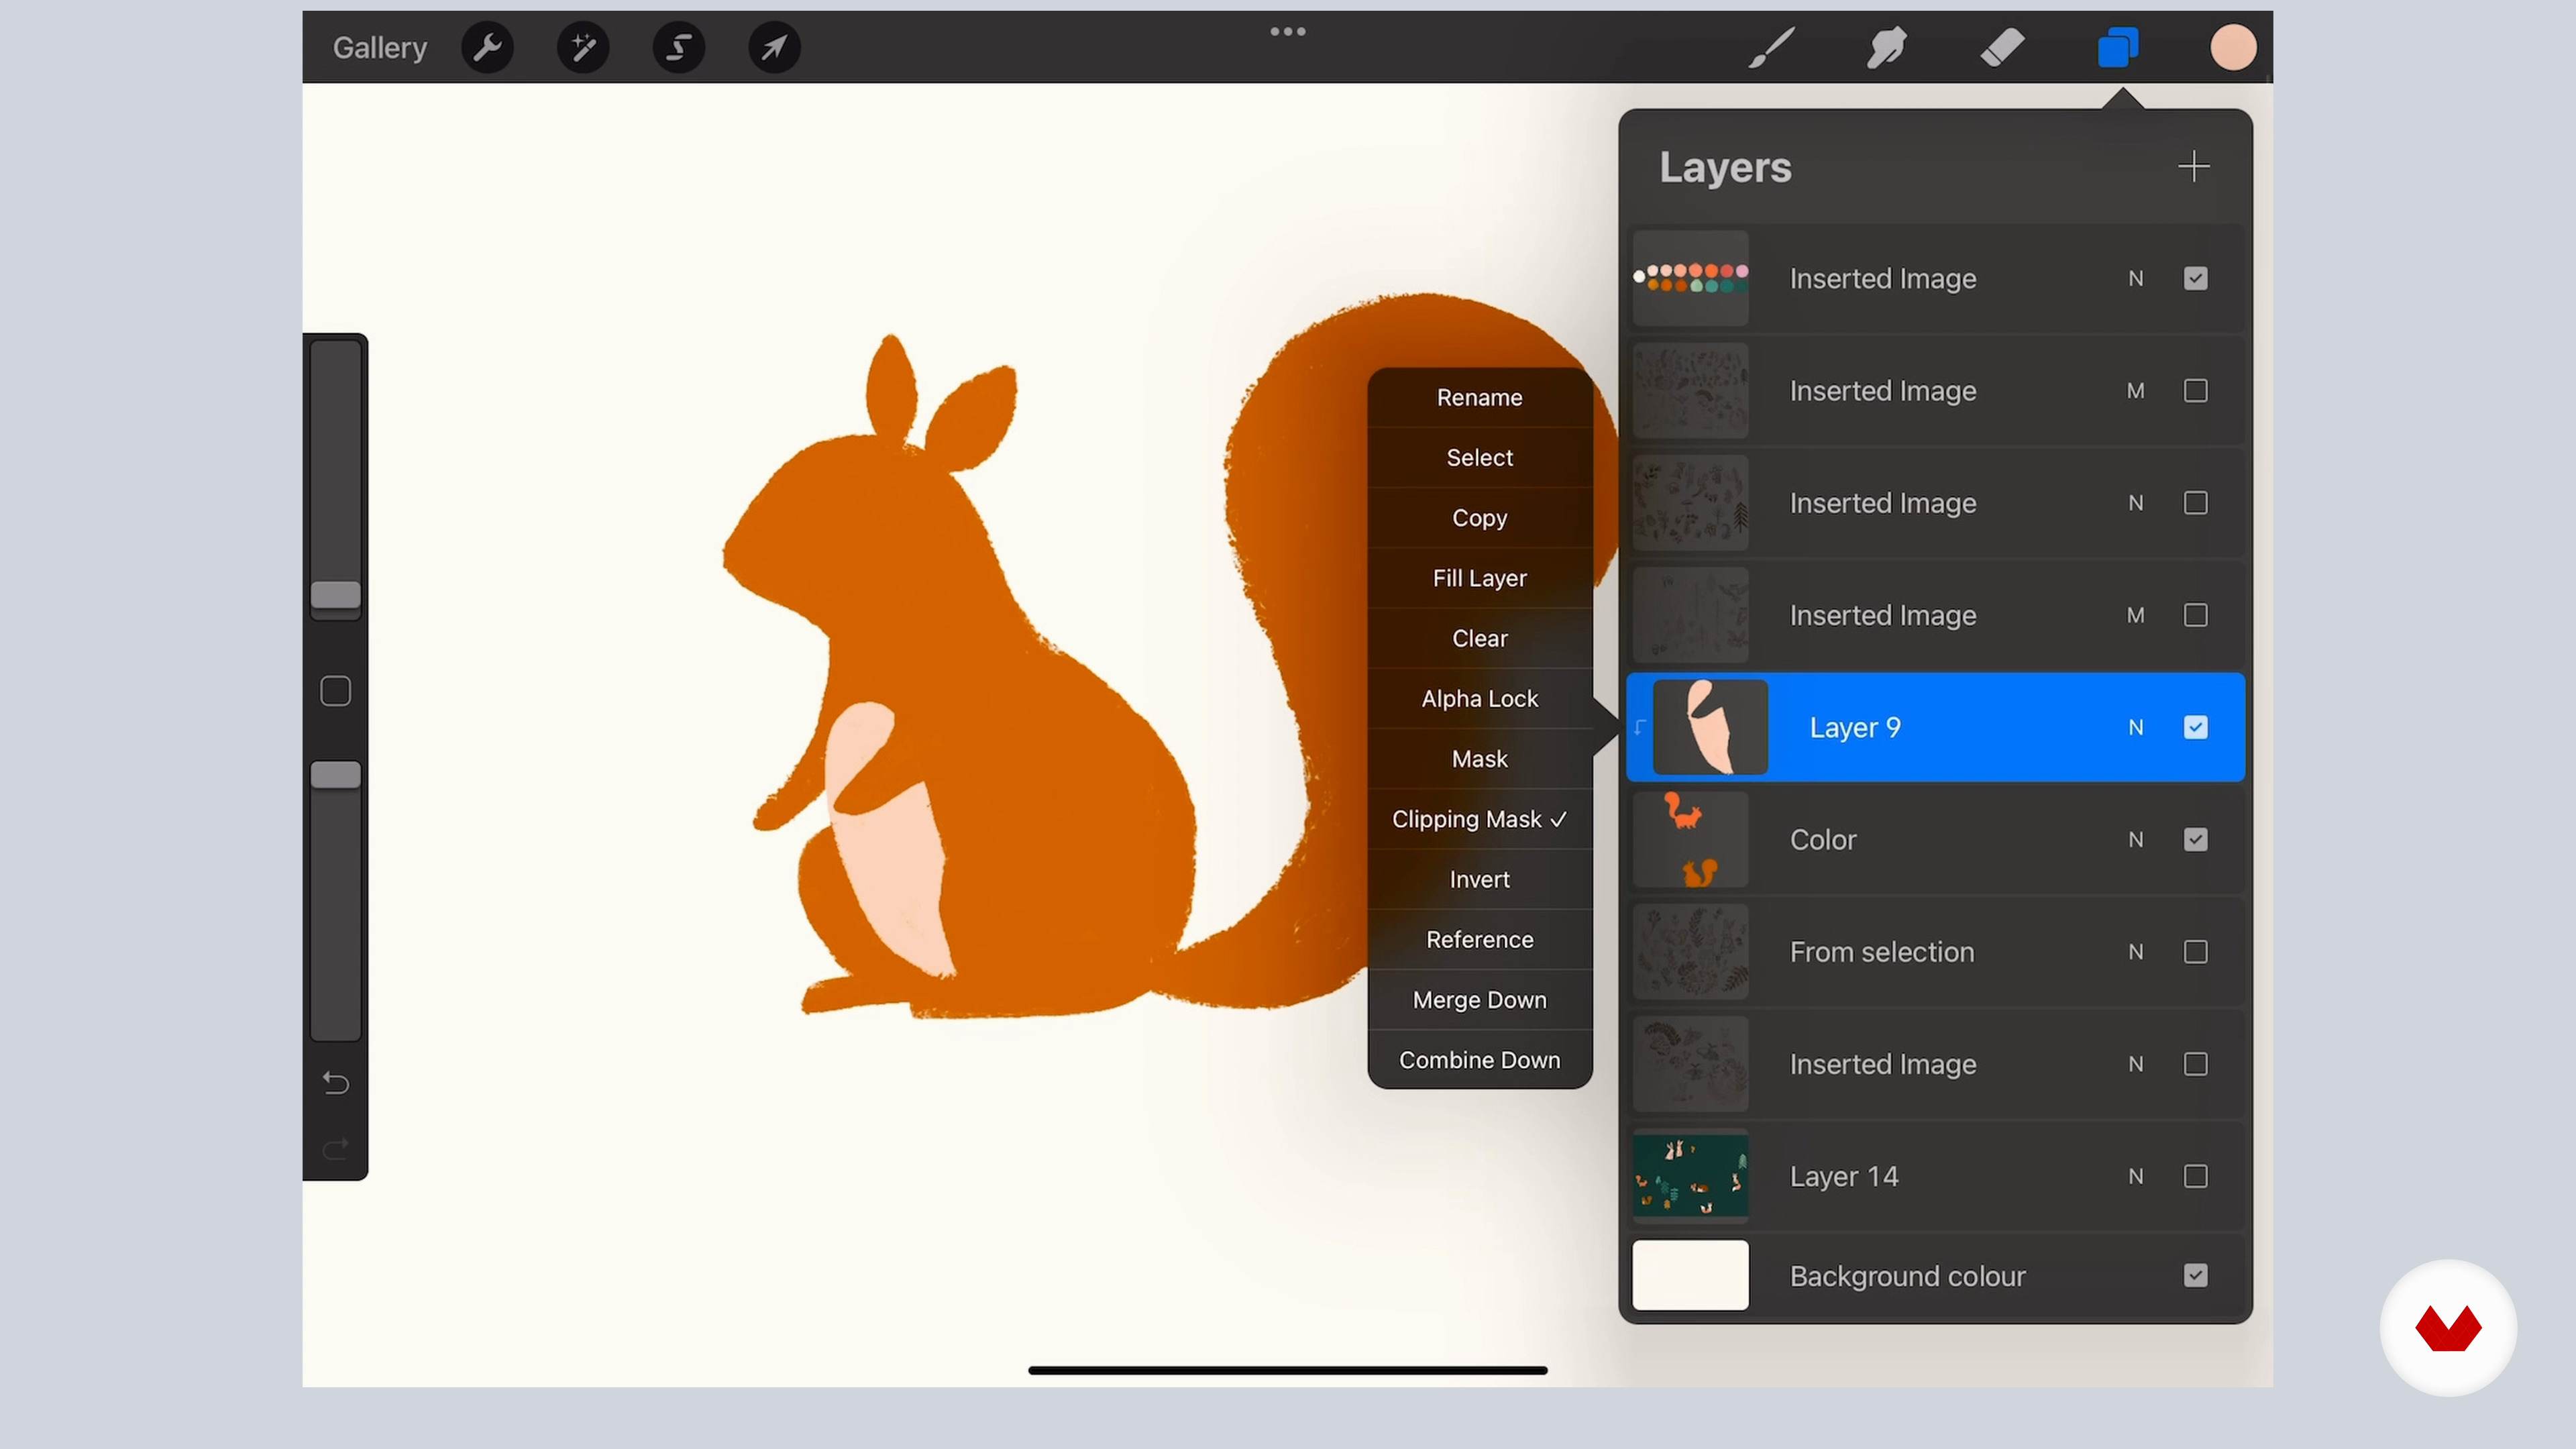Choose Rename in the layer menu
The width and height of the screenshot is (2576, 1449).
pos(1479,397)
